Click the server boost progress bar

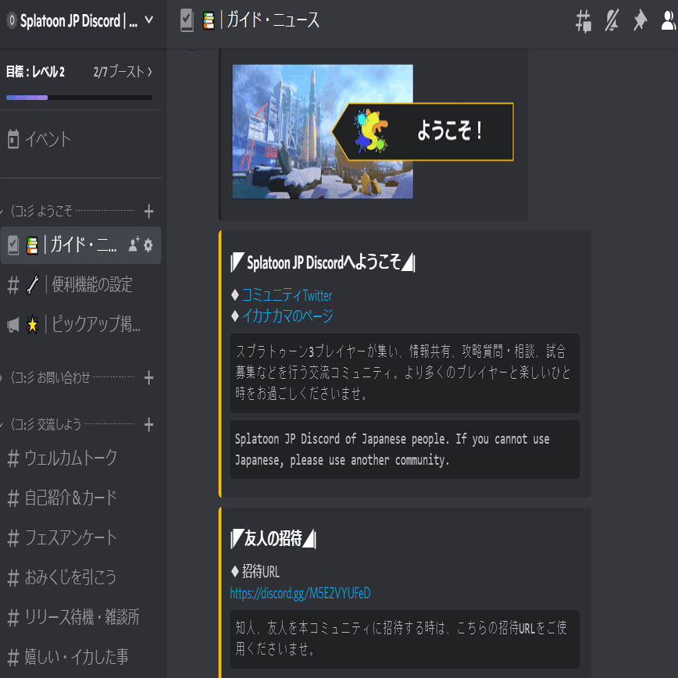pos(78,98)
